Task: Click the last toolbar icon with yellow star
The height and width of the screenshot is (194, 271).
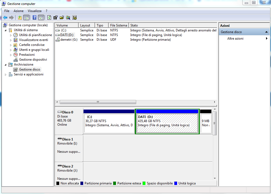Action: pos(74,18)
